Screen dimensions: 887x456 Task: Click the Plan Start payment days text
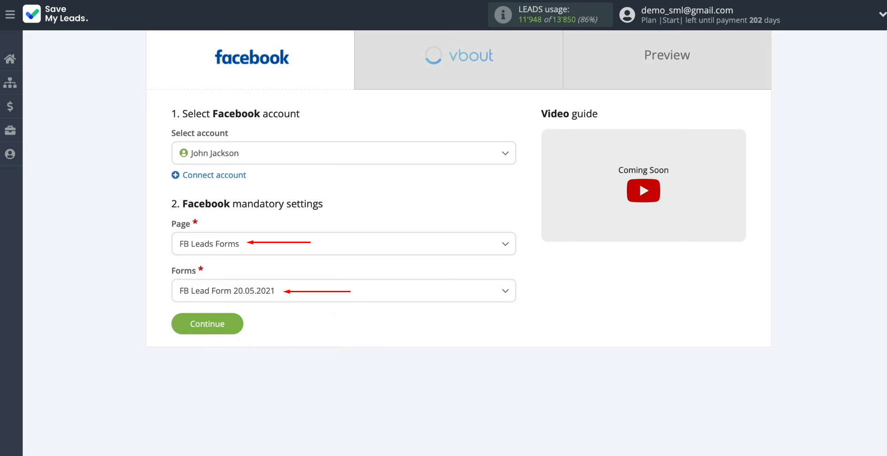point(710,20)
